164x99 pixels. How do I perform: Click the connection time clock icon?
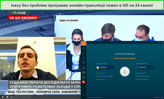137,67
